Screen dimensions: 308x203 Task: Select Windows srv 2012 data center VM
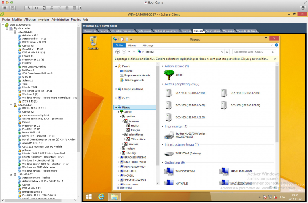tap(38, 167)
